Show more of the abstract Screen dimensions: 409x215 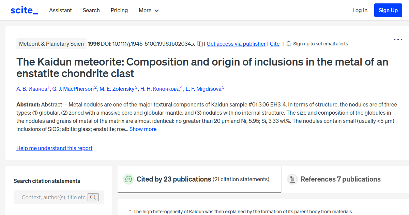click(143, 129)
